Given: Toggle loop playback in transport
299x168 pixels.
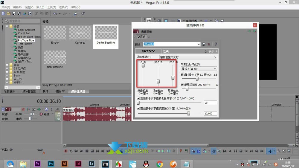Looking at the screenshot, I should coord(71,151).
